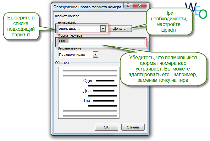Viewport: 210px width, 141px height.
Task: Confirm the dialog with OK
Action: tap(106, 127)
